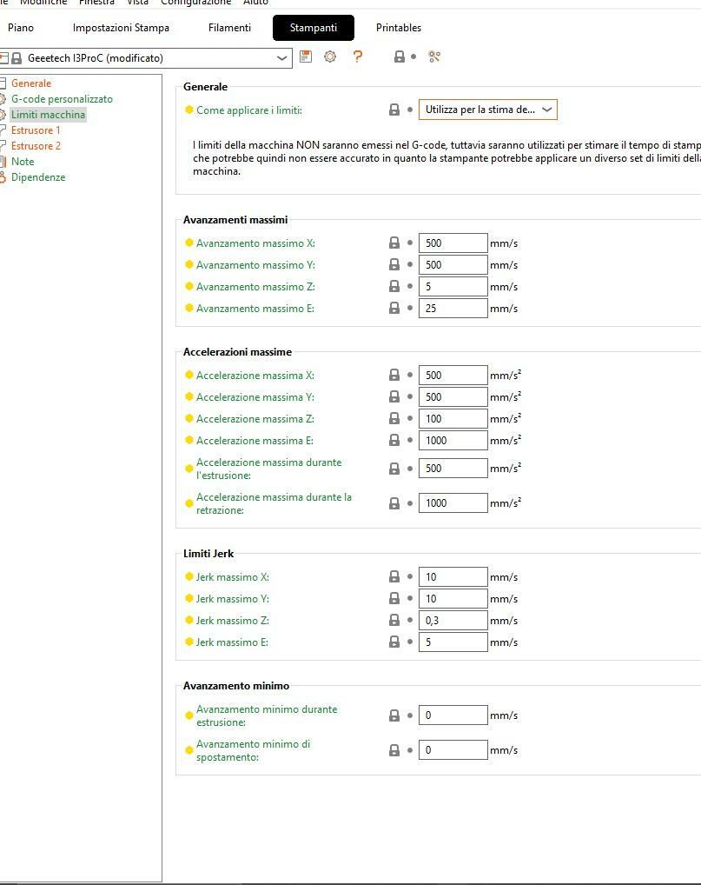
Task: Click lock icon for Accelerazione massima E
Action: click(394, 440)
